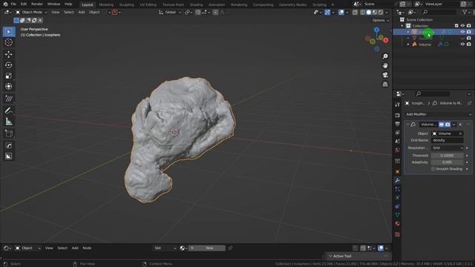Toggle viewport overlays

pos(341,13)
